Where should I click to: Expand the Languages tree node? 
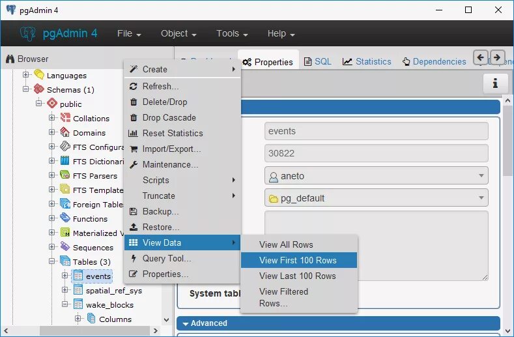pyautogui.click(x=25, y=75)
